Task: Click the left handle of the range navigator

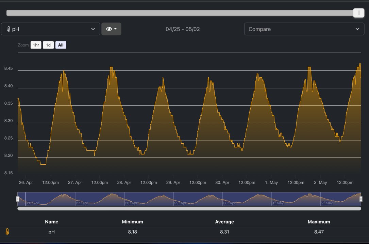Action: 18,199
